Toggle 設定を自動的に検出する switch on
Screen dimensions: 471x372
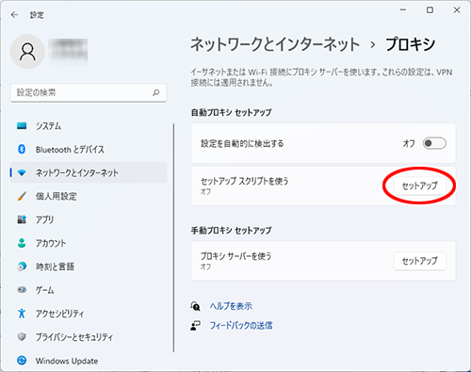coord(434,143)
